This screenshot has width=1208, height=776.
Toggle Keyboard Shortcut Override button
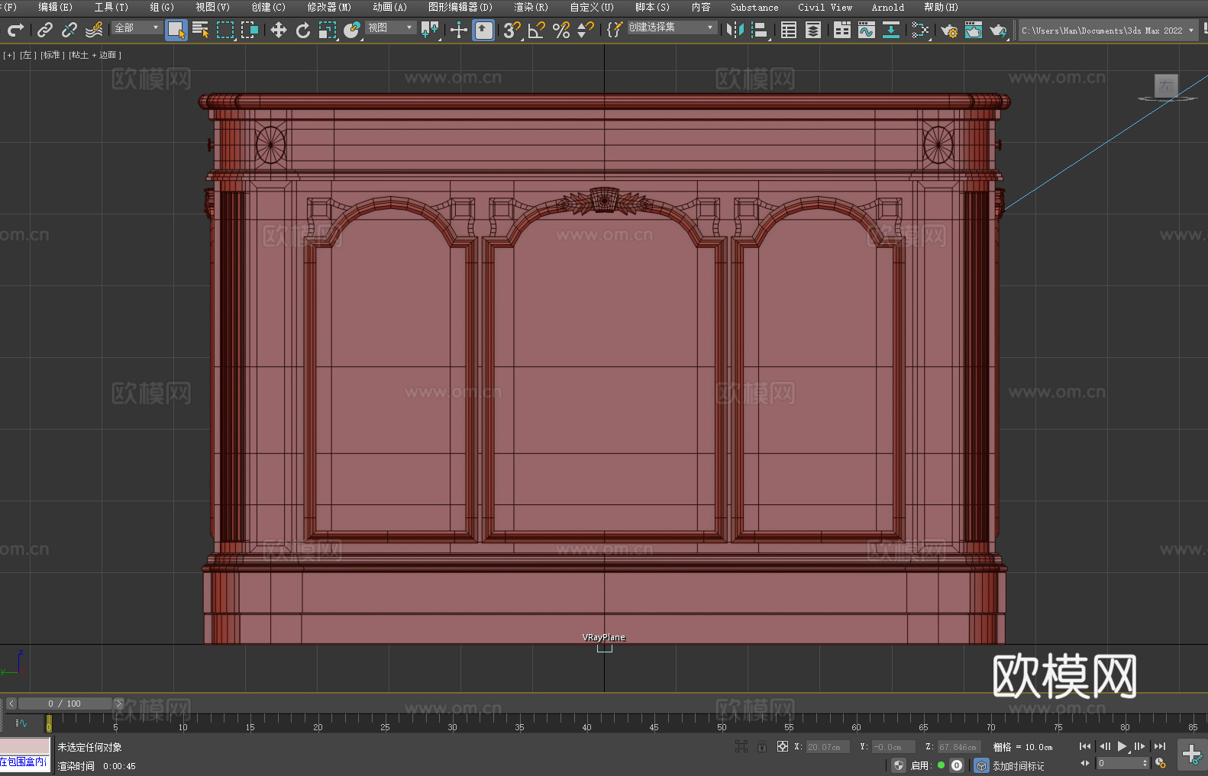[483, 30]
